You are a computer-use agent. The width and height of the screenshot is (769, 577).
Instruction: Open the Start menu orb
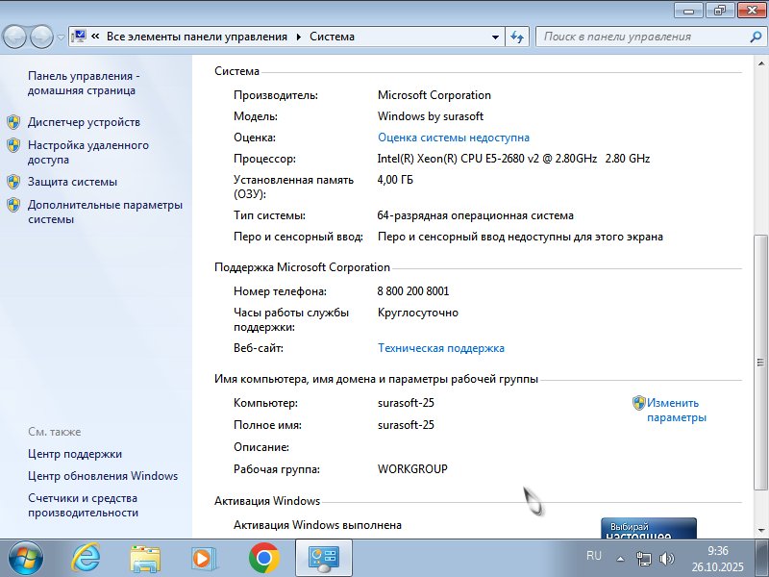[26, 557]
